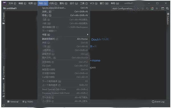The height and width of the screenshot is (108, 171).
Task: Click the Debug bug icon
Action: click(x=143, y=8)
